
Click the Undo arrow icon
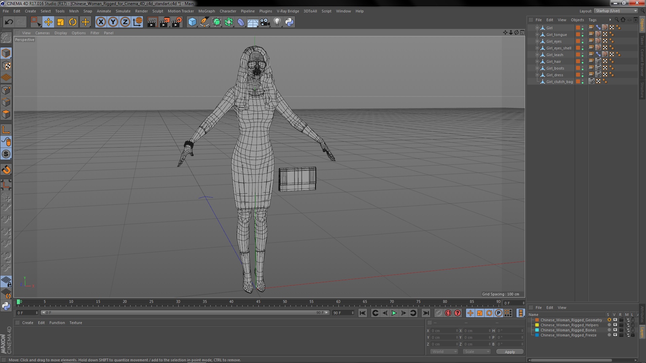9,22
